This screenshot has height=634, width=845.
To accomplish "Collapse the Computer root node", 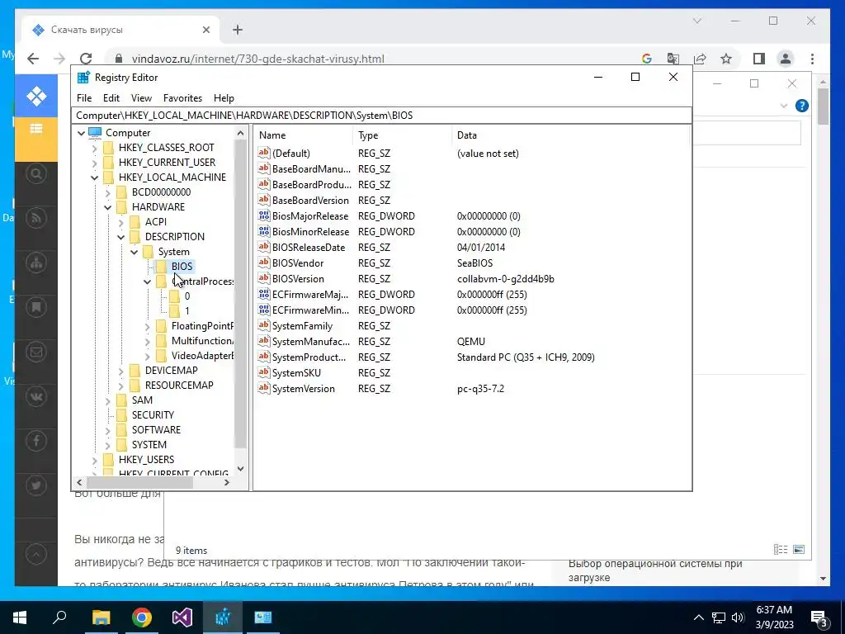I will pyautogui.click(x=82, y=133).
